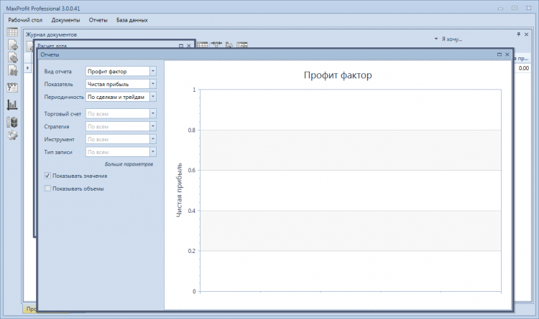Maximize the Отчеты window
539x319 pixels.
499,54
